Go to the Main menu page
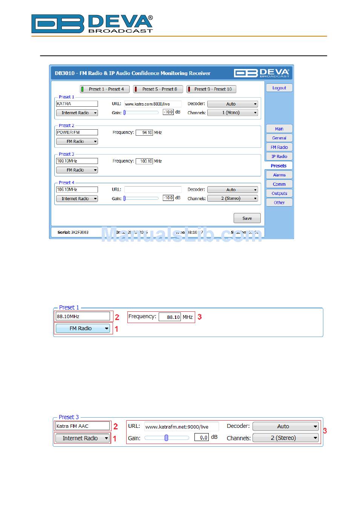Screen dimensions: 358x510 coord(279,129)
